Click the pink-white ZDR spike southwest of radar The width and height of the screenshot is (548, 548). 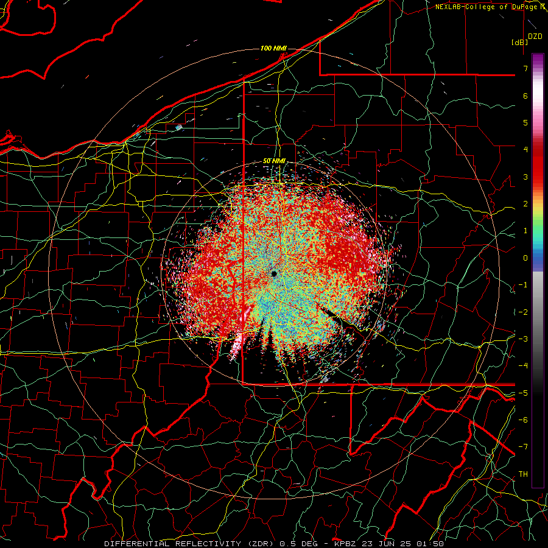(239, 341)
